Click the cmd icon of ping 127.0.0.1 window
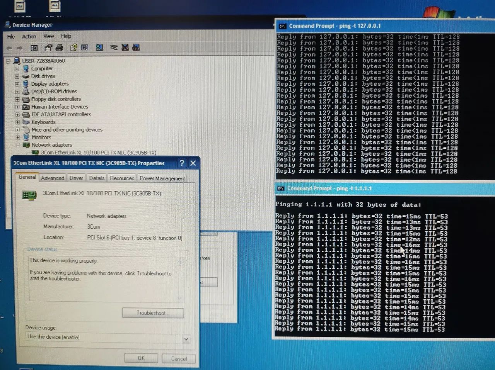495x370 pixels. tap(282, 26)
